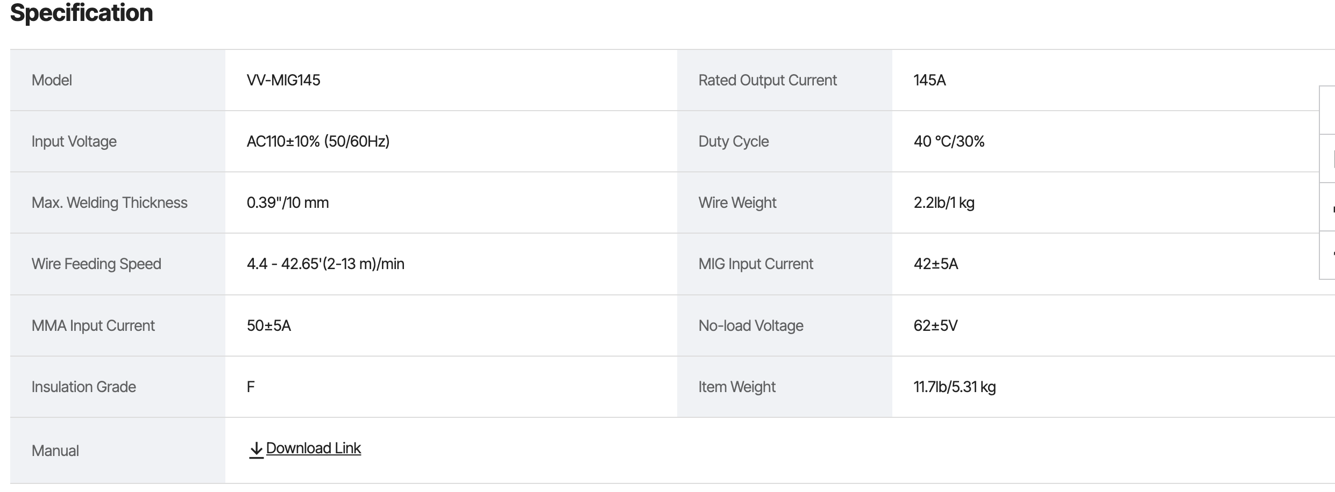Image resolution: width=1335 pixels, height=492 pixels.
Task: Click the Specification heading
Action: coord(82,13)
